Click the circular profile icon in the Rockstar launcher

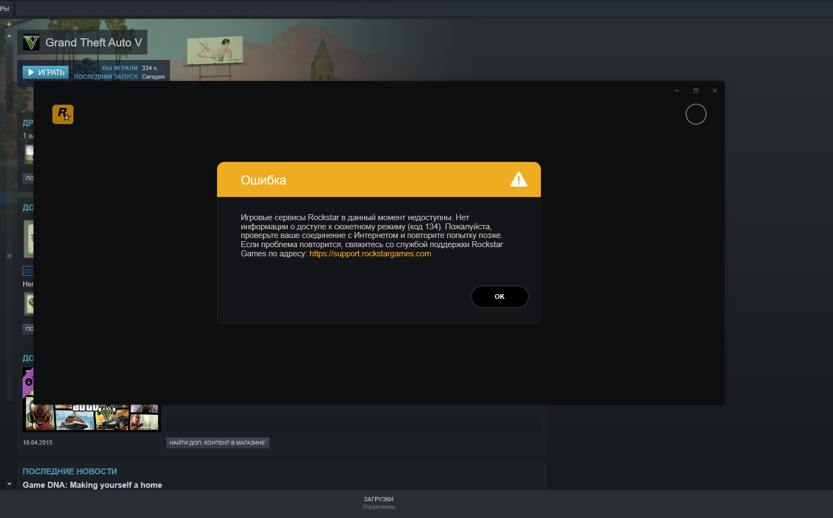point(696,114)
